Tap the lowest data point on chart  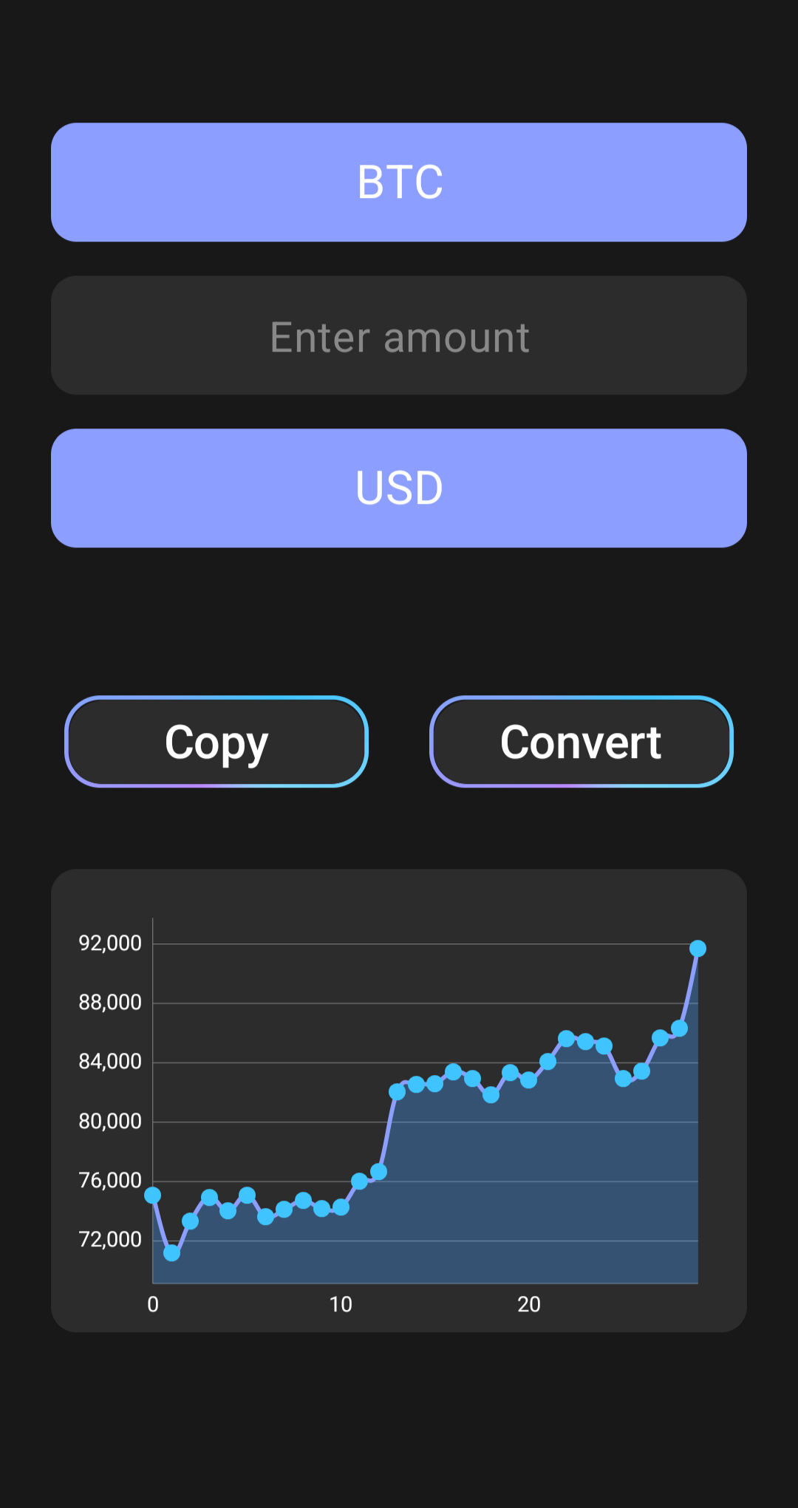tap(171, 1252)
